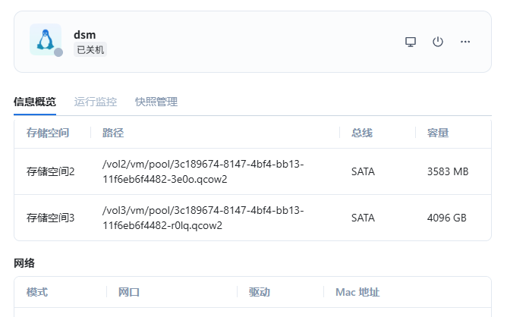Open the more options ellipsis menu

[x=465, y=42]
